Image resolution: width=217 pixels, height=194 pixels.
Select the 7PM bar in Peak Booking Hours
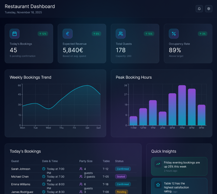click(x=182, y=105)
